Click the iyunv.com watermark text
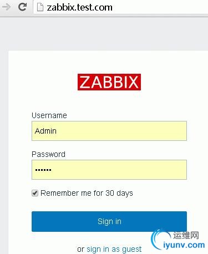The image size is (208, 254). click(184, 245)
